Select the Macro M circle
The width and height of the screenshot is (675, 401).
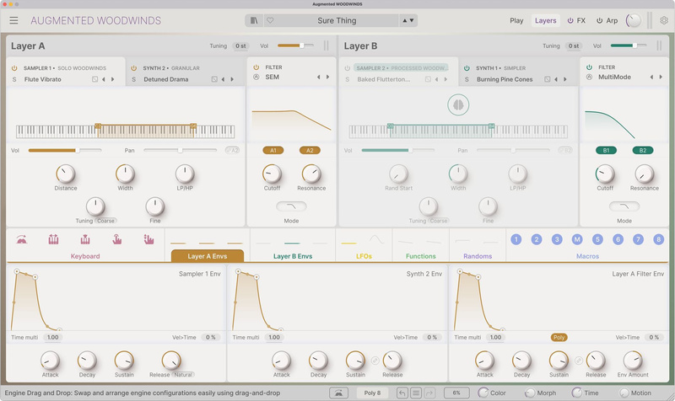(577, 239)
